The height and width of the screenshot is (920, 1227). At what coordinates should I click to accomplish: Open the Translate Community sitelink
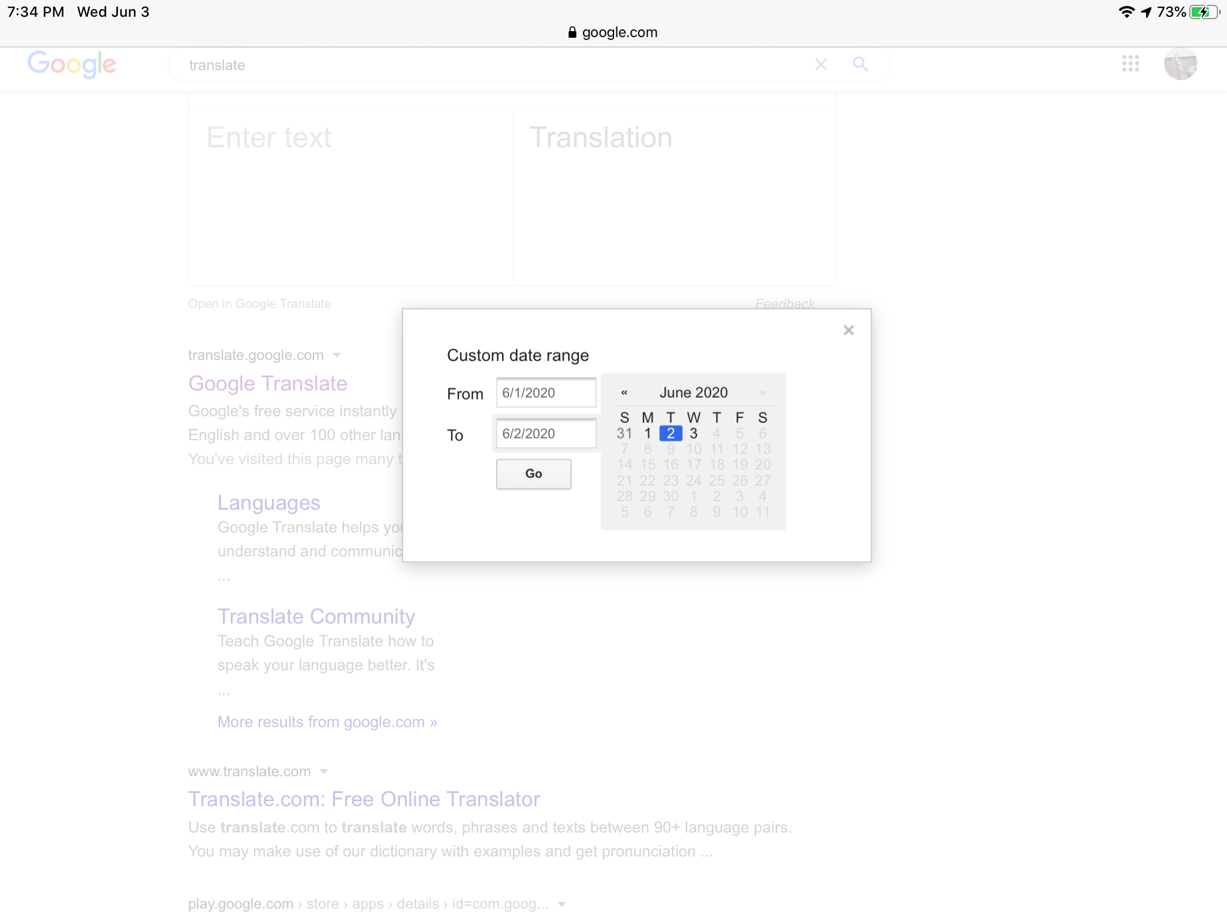pos(316,616)
